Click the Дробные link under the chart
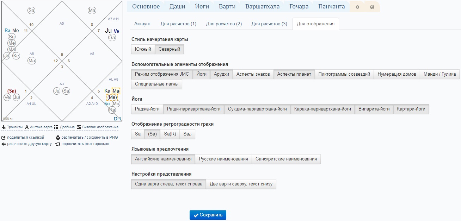 (x=67, y=127)
